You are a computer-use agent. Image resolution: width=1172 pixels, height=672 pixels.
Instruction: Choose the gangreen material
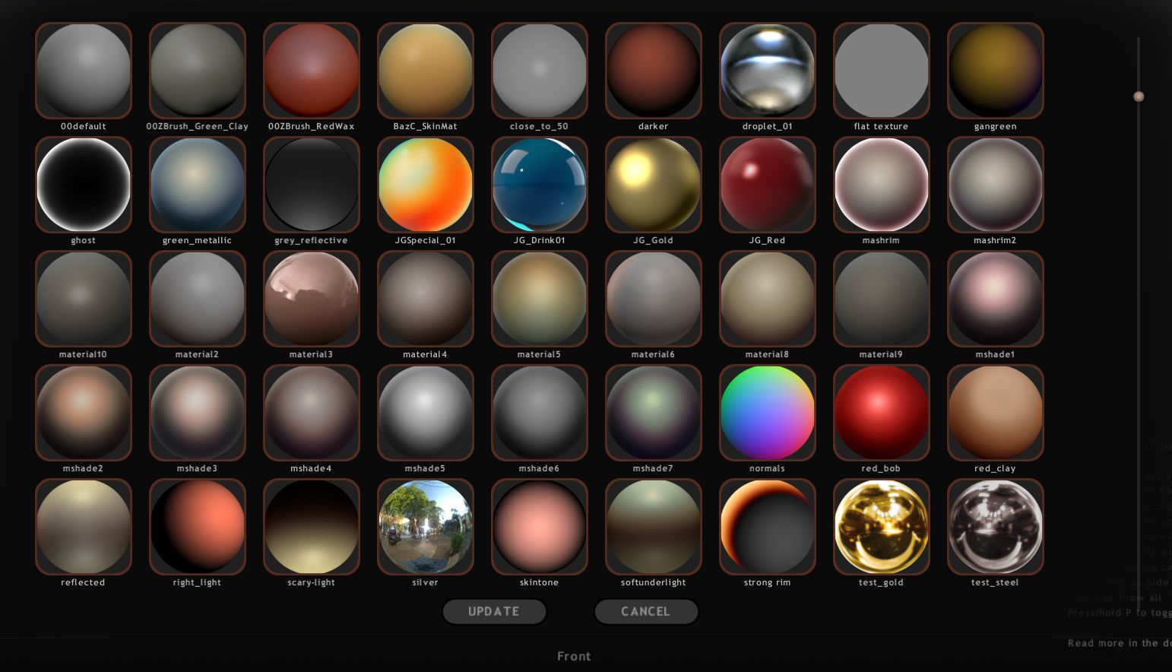click(996, 71)
